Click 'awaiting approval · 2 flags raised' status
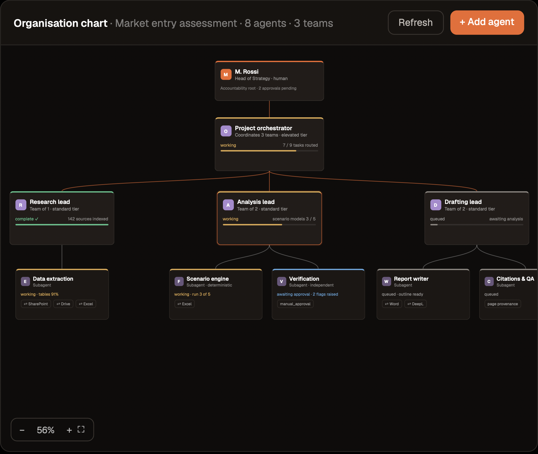The width and height of the screenshot is (538, 454). (307, 294)
